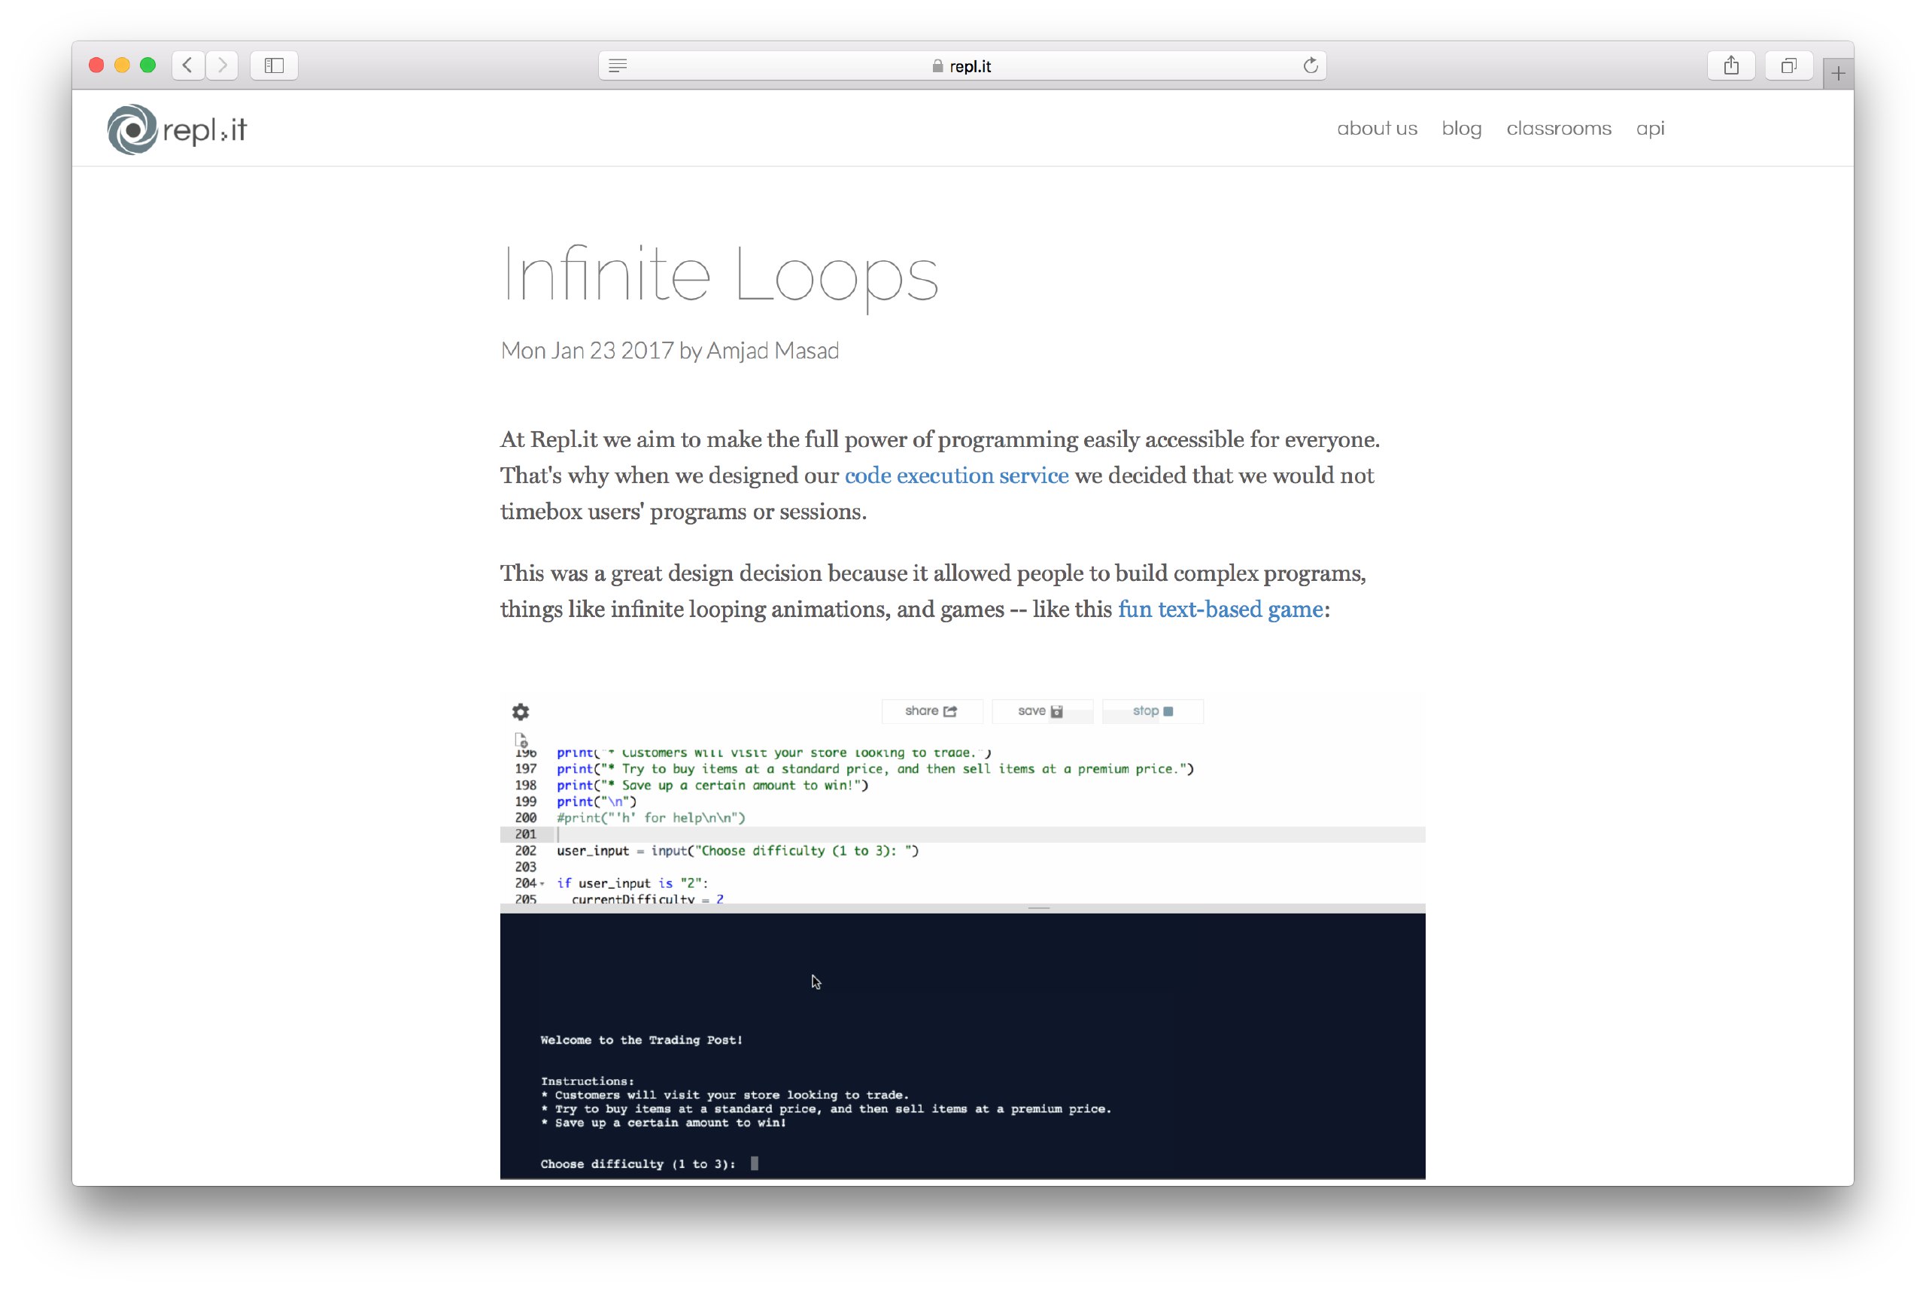Open the Reader view icon in address bar
The image size is (1926, 1289).
pos(618,65)
